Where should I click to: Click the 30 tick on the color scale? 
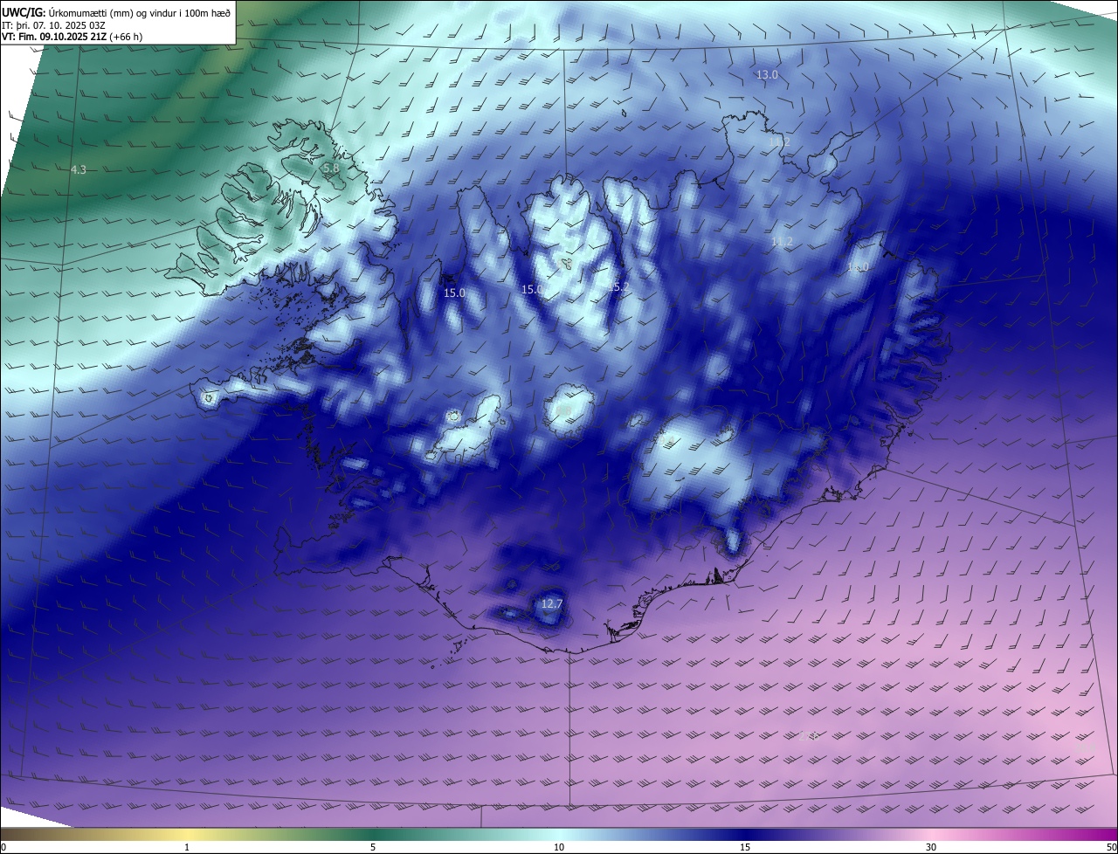pyautogui.click(x=931, y=847)
